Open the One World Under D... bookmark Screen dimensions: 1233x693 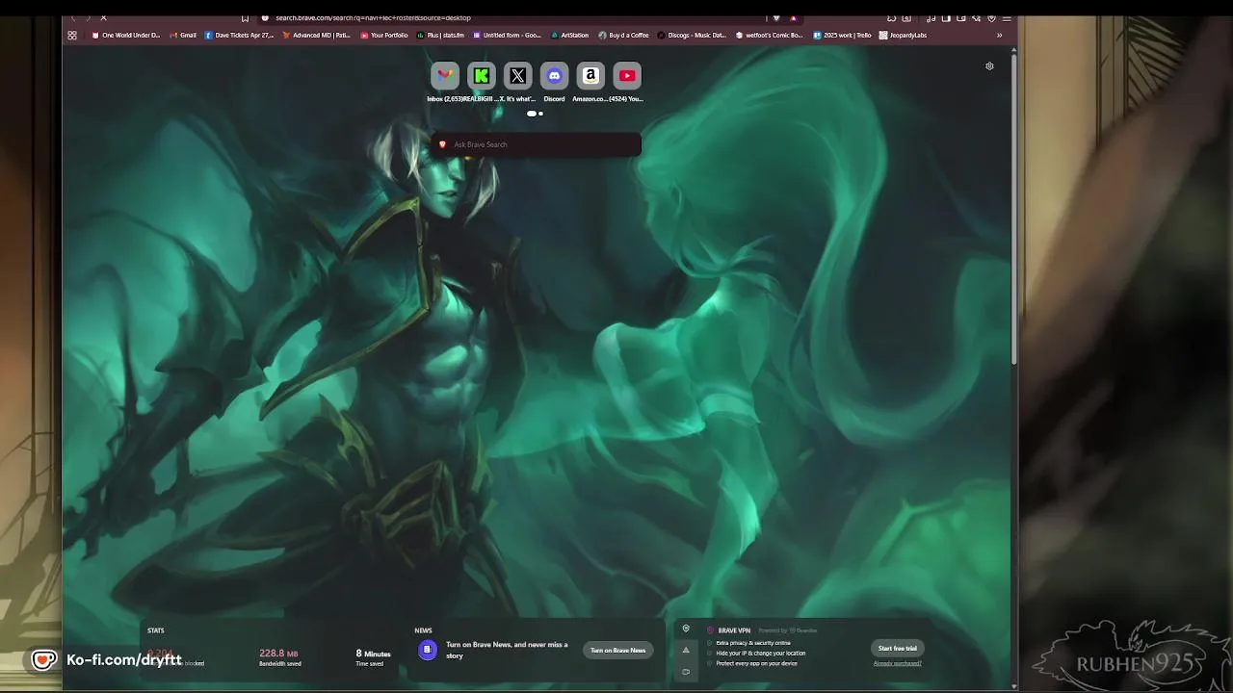126,36
